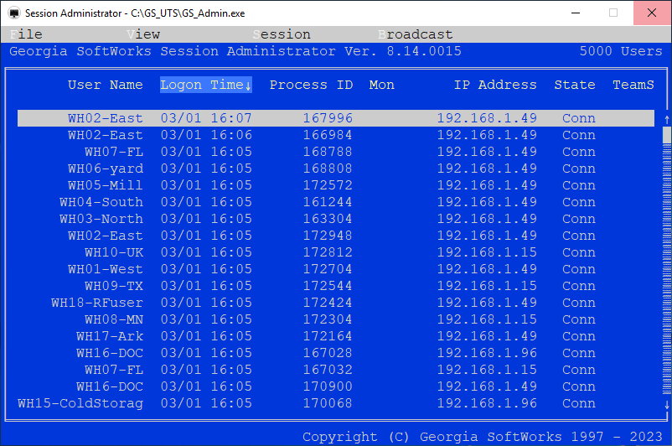Screen dimensions: 672x446
Task: Minimize the Session Administrator window
Action: [x=576, y=13]
